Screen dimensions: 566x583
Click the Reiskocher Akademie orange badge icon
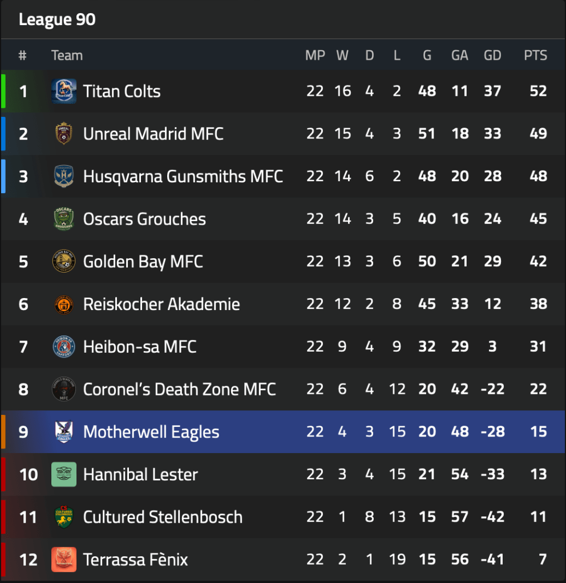(64, 304)
